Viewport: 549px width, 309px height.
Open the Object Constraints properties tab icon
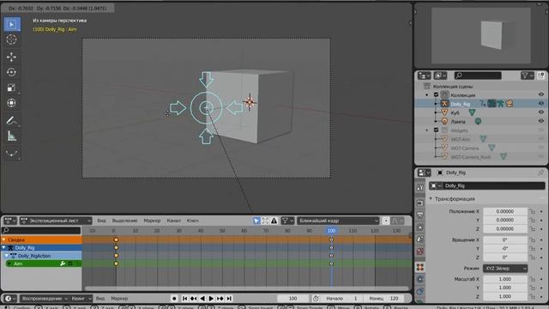pos(420,292)
